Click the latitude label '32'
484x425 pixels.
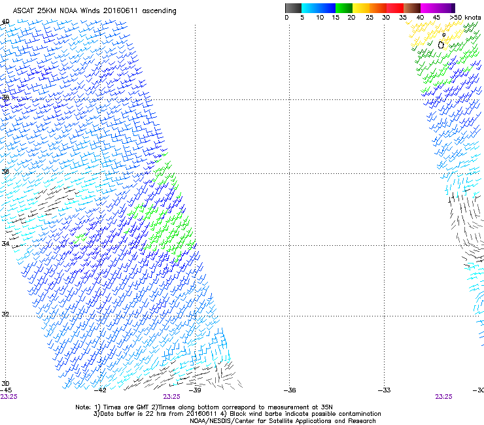[5, 314]
